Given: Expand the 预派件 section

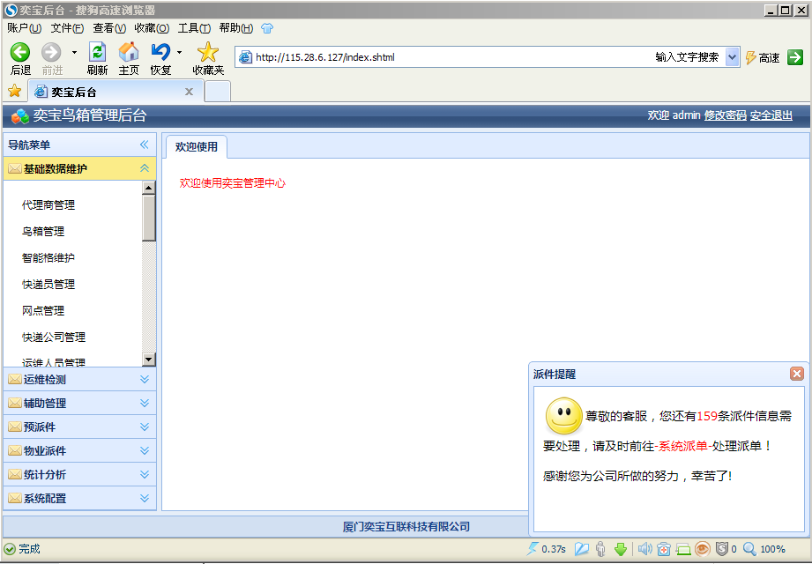Looking at the screenshot, I should (145, 427).
